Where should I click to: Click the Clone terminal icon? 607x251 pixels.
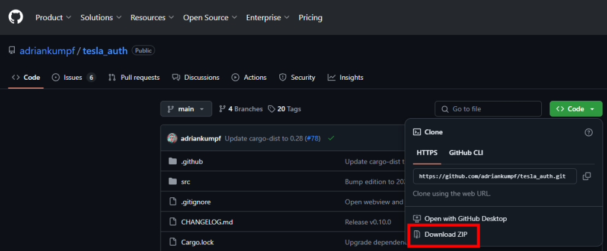tap(417, 132)
